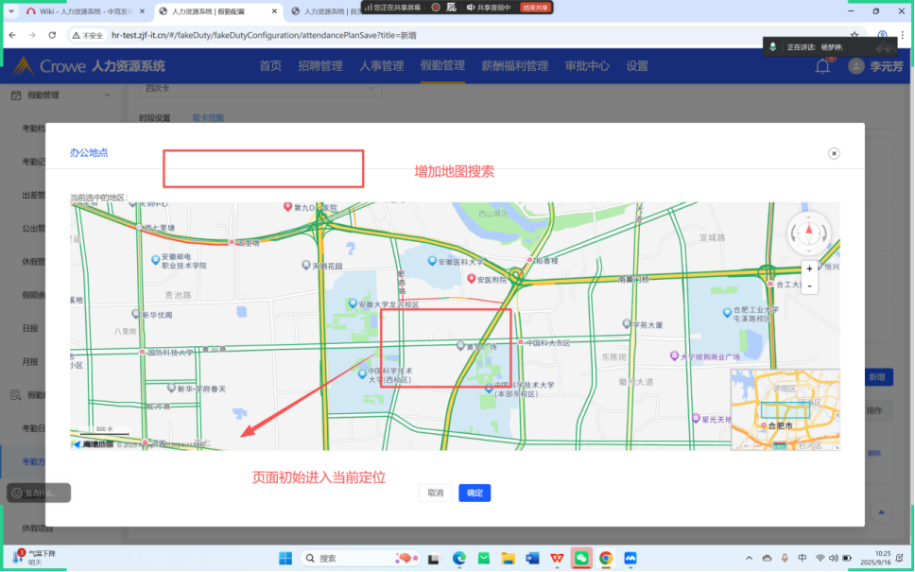The height and width of the screenshot is (572, 915).
Task: Click the 大宁缤购商业广场 shopping marker
Action: [674, 355]
